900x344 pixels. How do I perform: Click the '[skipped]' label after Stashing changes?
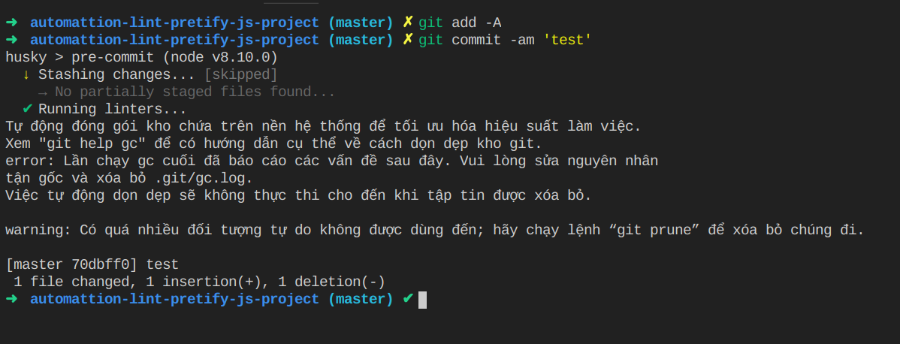point(241,74)
